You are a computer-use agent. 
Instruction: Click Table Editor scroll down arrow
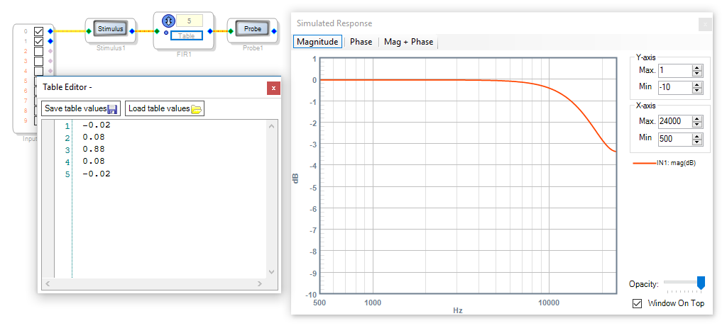272,272
